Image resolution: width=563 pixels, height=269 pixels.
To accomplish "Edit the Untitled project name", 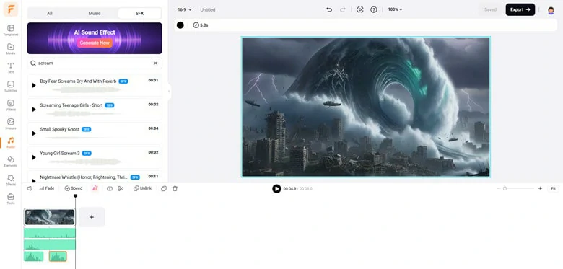I will click(x=208, y=10).
